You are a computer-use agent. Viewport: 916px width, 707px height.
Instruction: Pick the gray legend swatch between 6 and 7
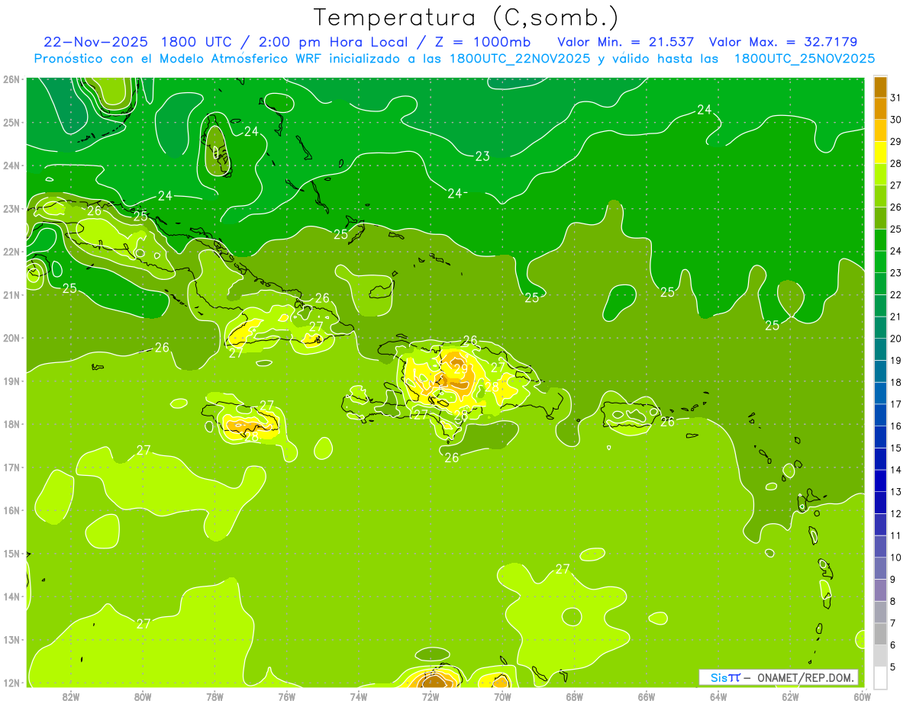pos(880,634)
